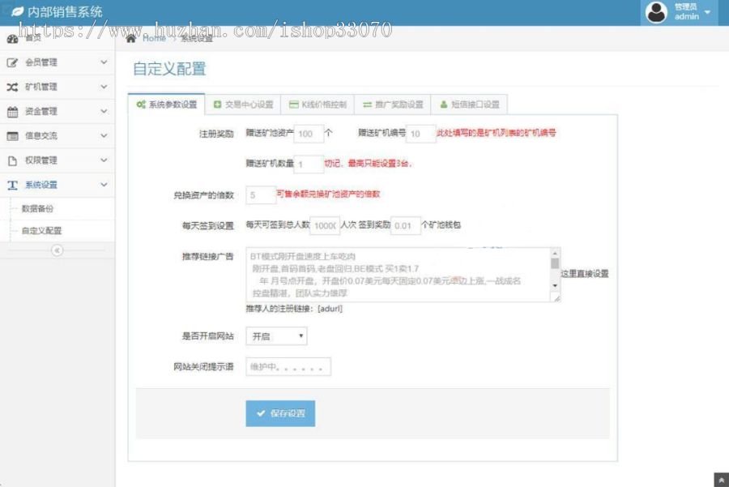Screen dimensions: 729x487
Task: Click the Home breadcrumb house icon
Action: 130,36
